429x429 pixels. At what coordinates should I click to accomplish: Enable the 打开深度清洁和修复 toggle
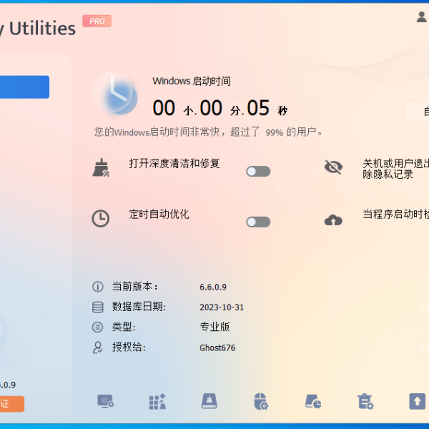click(x=258, y=172)
